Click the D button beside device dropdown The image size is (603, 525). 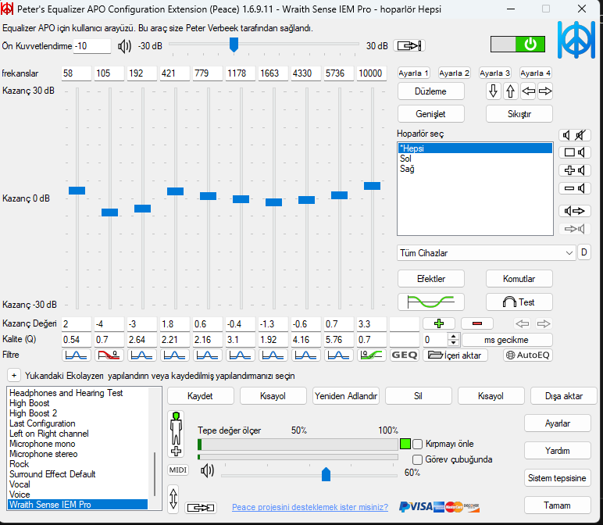tap(583, 252)
